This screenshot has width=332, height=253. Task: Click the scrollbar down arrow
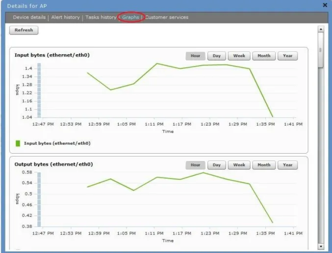coord(321,247)
